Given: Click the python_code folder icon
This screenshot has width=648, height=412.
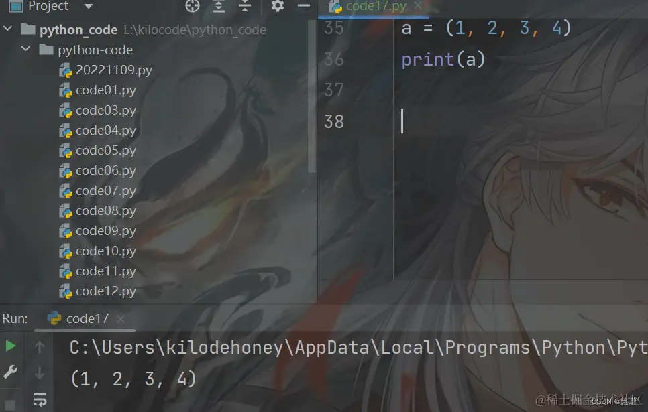Looking at the screenshot, I should 28,29.
